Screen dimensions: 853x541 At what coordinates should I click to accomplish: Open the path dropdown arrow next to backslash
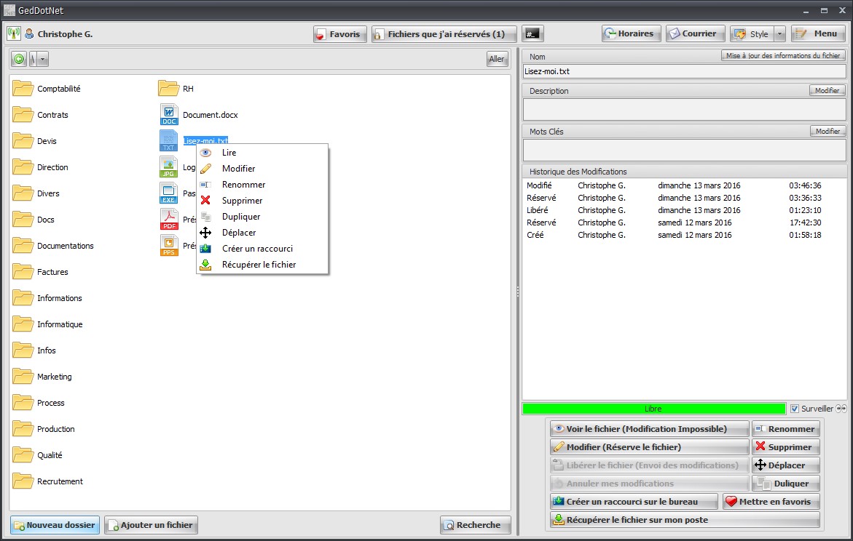click(x=43, y=59)
